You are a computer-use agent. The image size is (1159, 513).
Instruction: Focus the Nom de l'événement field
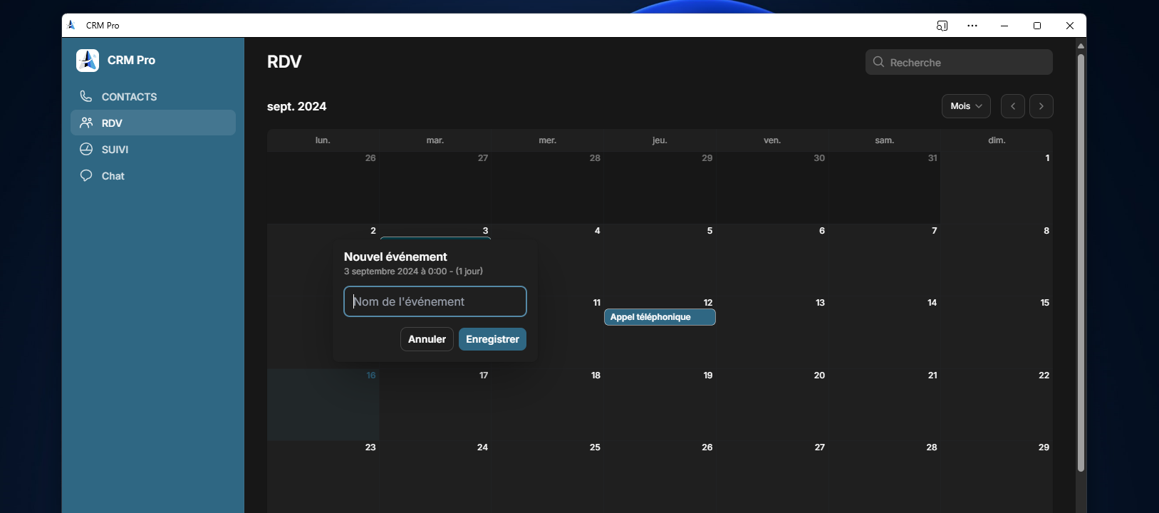(x=435, y=301)
